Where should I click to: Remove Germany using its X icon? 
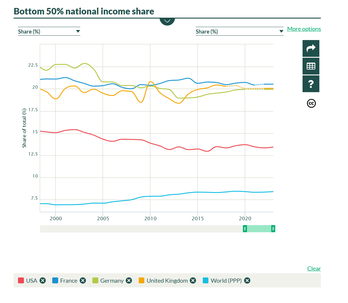click(129, 281)
